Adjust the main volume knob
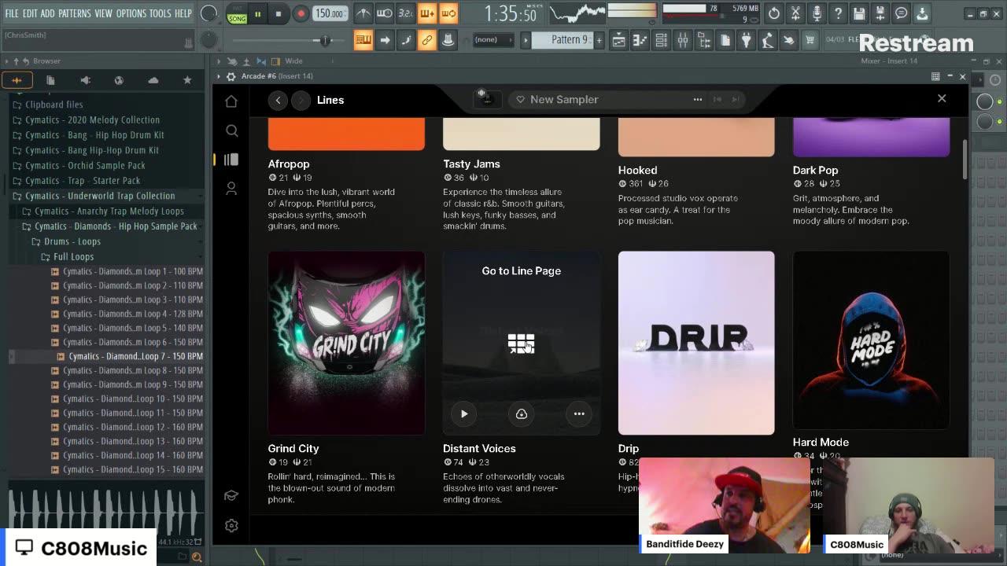The height and width of the screenshot is (566, 1007). click(208, 13)
